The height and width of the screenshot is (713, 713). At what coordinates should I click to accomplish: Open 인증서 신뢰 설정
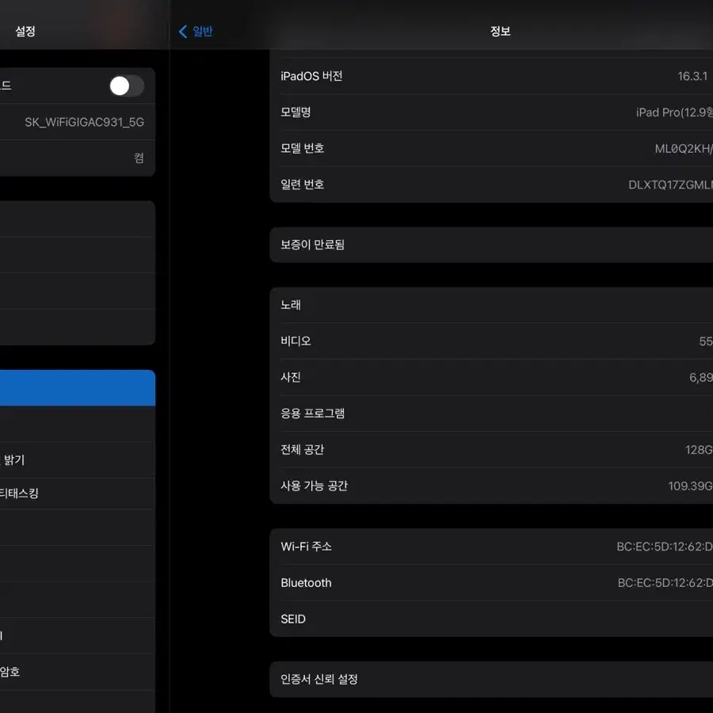coord(491,680)
